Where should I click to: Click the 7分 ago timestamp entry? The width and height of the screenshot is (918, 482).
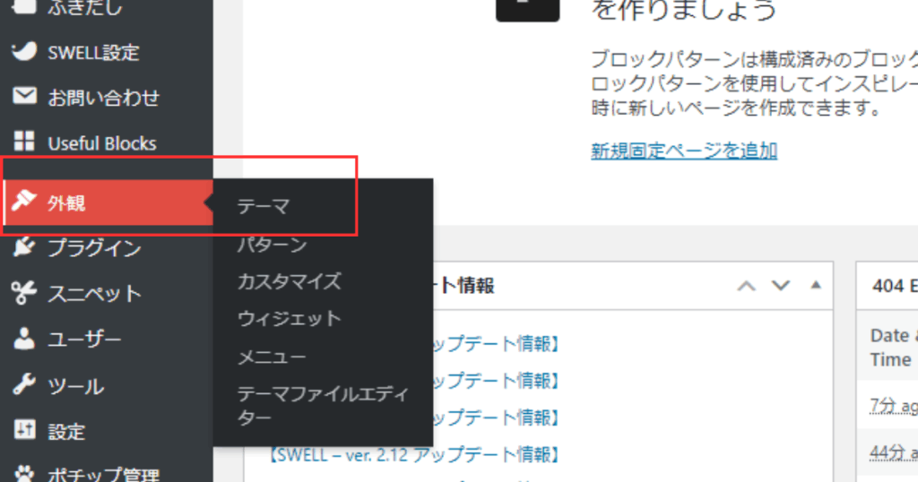(894, 405)
